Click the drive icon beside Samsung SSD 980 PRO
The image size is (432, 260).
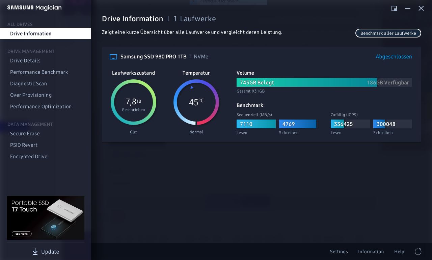[113, 57]
